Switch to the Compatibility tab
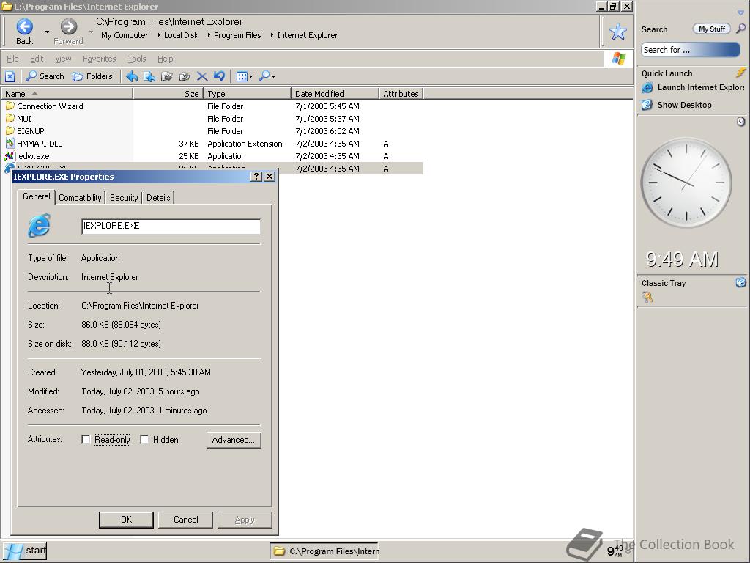This screenshot has width=750, height=563. 80,198
